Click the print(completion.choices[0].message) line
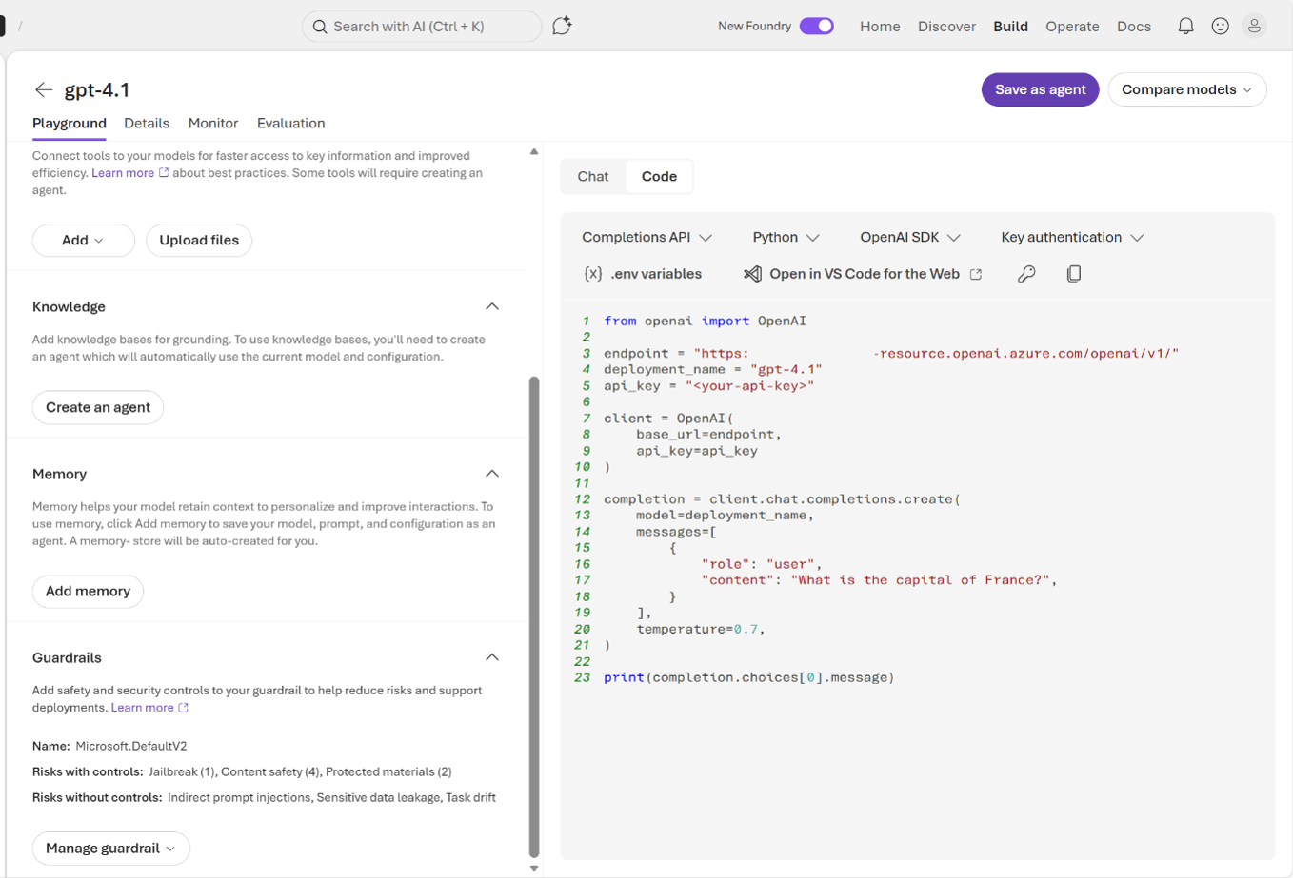 click(749, 677)
